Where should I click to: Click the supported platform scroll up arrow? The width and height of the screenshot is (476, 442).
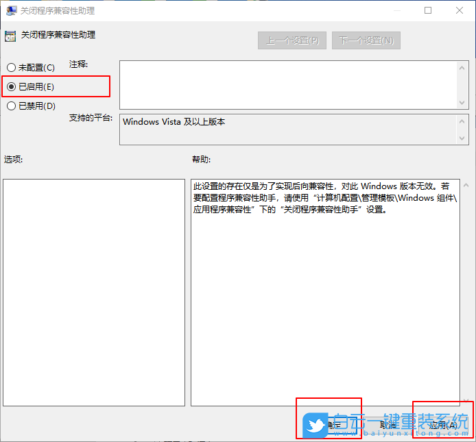(462, 121)
